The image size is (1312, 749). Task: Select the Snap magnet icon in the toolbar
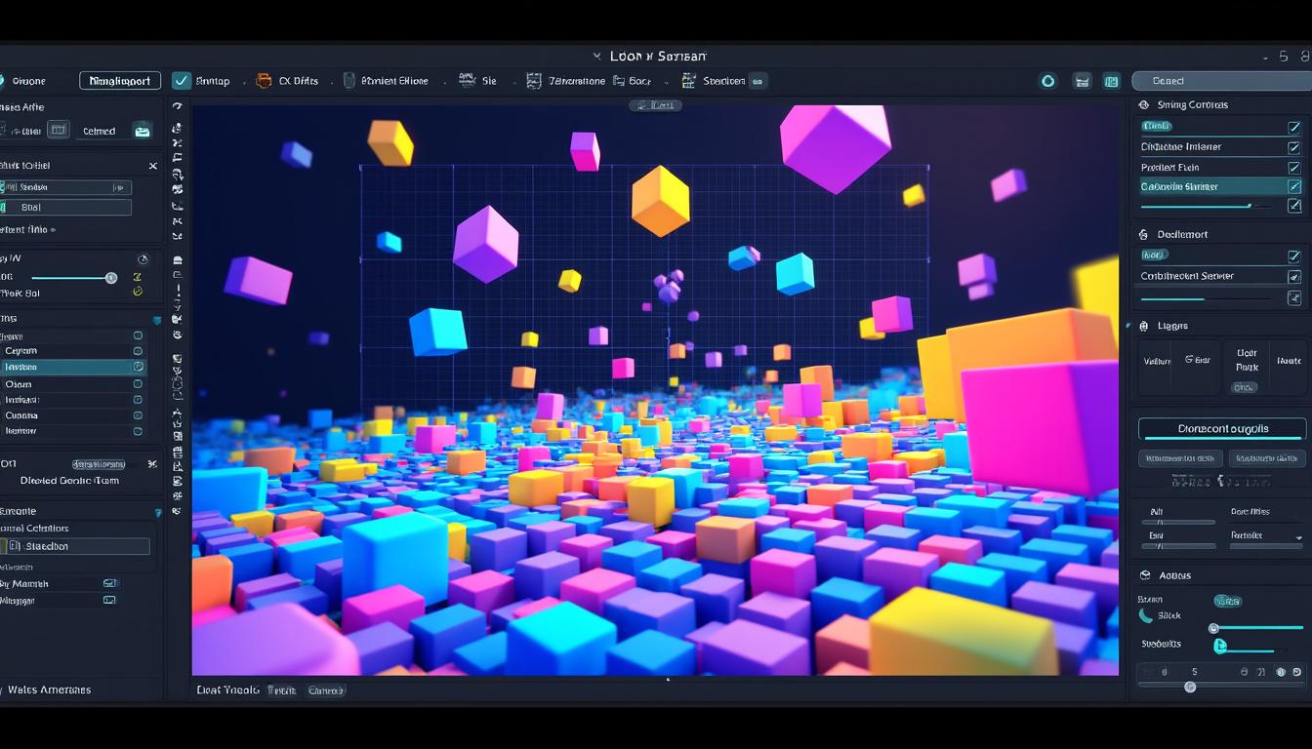pos(184,81)
